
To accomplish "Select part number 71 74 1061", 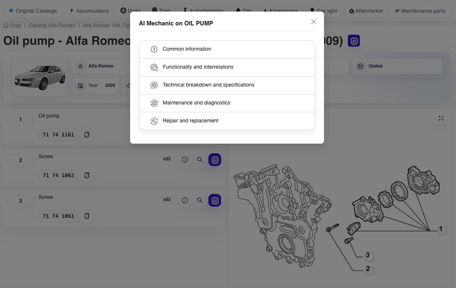I will click(x=59, y=216).
